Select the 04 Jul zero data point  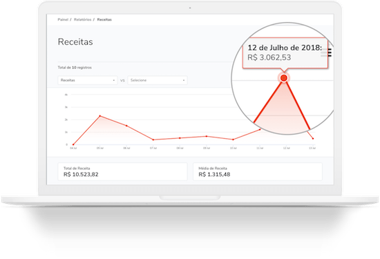tap(73, 144)
